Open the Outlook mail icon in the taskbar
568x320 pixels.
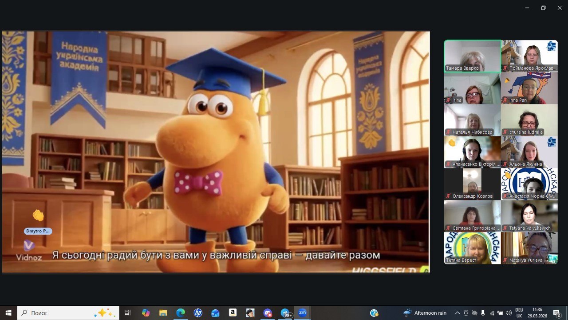tap(215, 313)
